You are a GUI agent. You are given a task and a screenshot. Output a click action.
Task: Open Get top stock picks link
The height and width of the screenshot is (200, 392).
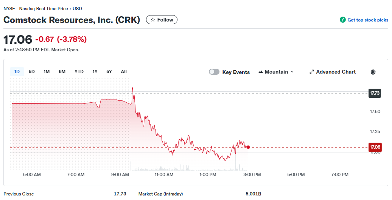tap(368, 20)
